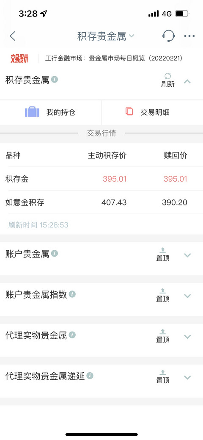Refresh 积存贵金属 prices with 刷新 icon
203x440 pixels.
pyautogui.click(x=167, y=80)
